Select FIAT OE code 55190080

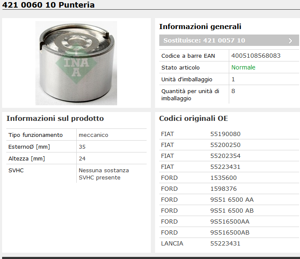click(x=225, y=134)
